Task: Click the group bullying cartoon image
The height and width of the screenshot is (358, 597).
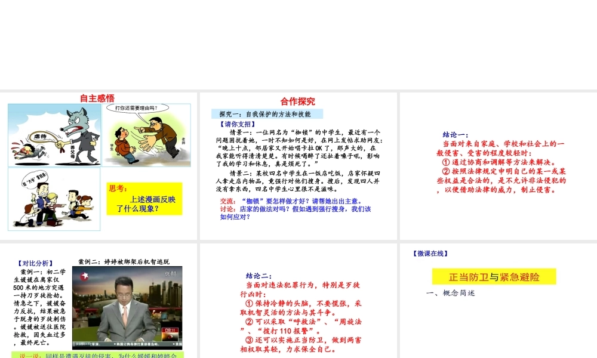Action: [x=54, y=199]
